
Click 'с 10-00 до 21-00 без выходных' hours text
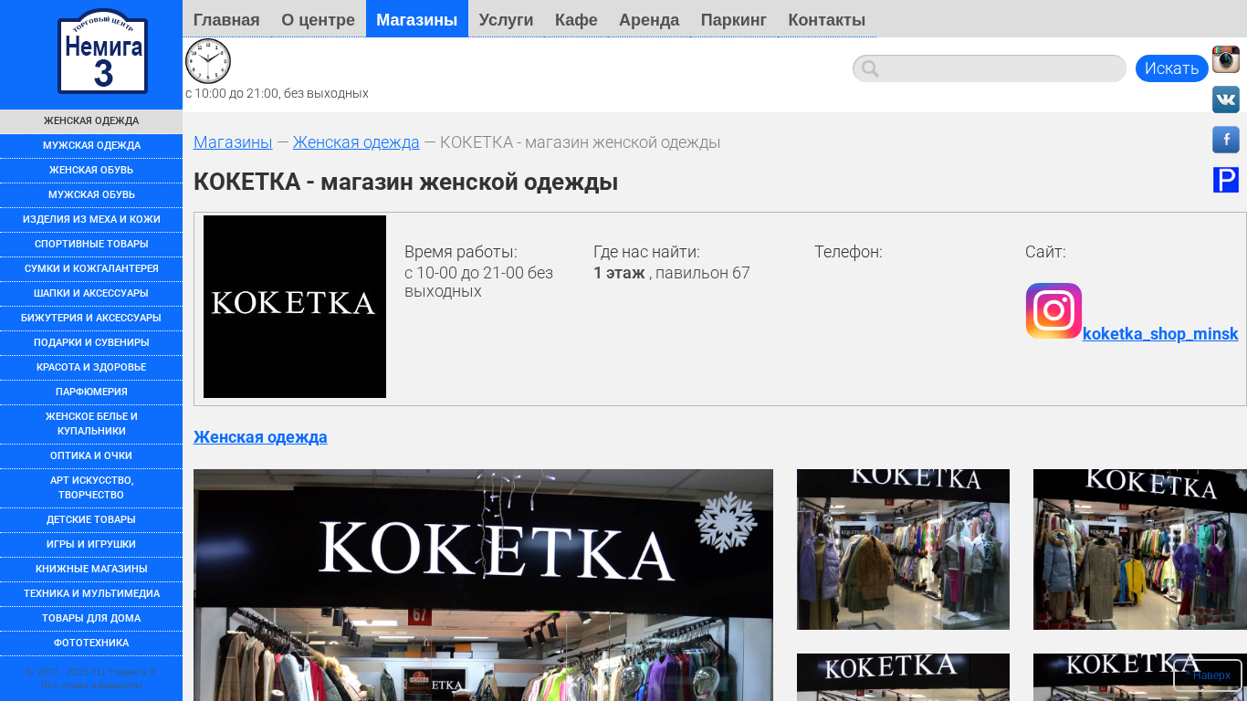point(479,282)
